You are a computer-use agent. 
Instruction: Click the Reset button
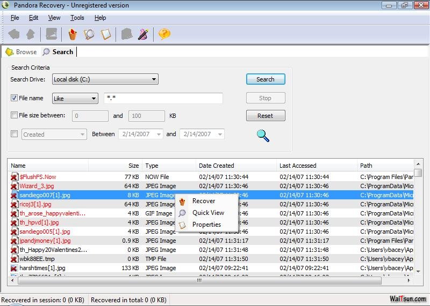click(x=266, y=116)
